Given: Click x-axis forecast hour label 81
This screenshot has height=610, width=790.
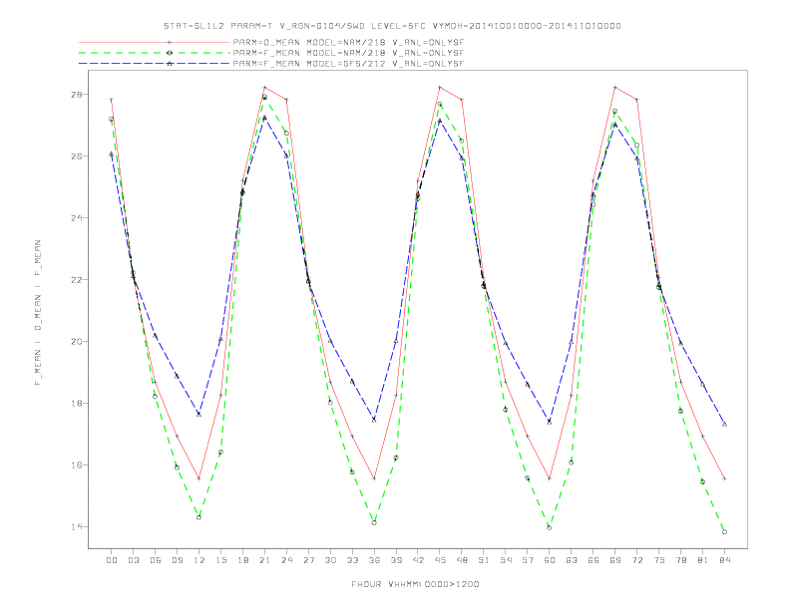Looking at the screenshot, I should (703, 560).
